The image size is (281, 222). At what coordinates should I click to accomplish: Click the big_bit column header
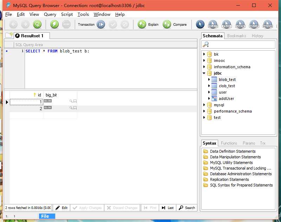pos(60,95)
